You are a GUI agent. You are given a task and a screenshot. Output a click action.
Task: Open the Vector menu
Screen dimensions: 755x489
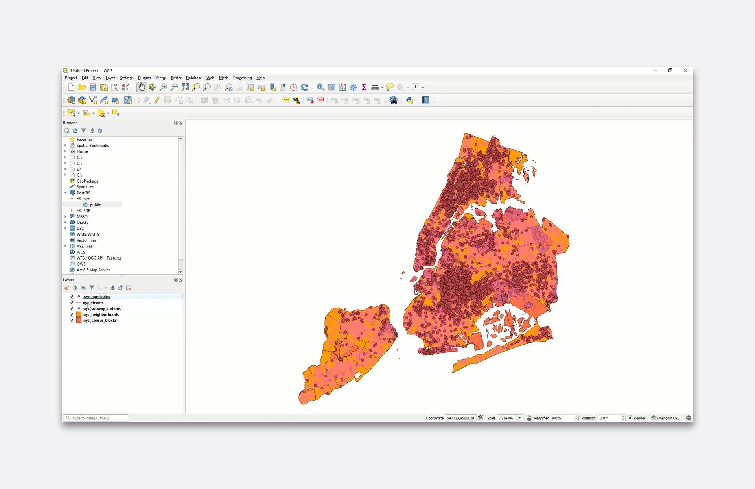[x=160, y=78]
